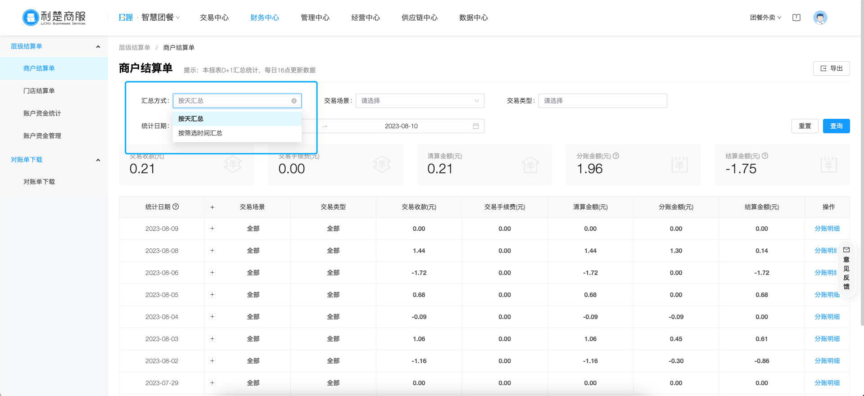Expand all rows via header plus icon
The image size is (864, 396).
(x=213, y=207)
